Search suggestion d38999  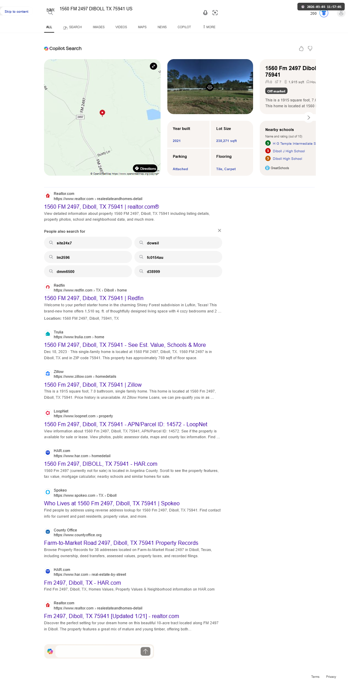coord(178,271)
